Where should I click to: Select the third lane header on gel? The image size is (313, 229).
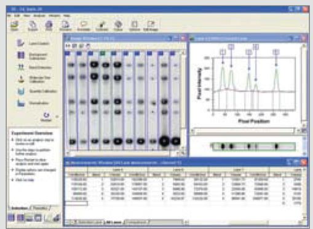[x=90, y=53]
